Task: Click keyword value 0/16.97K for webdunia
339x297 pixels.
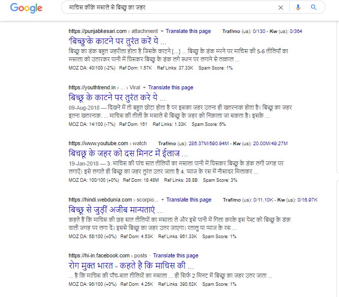Action: (307, 200)
